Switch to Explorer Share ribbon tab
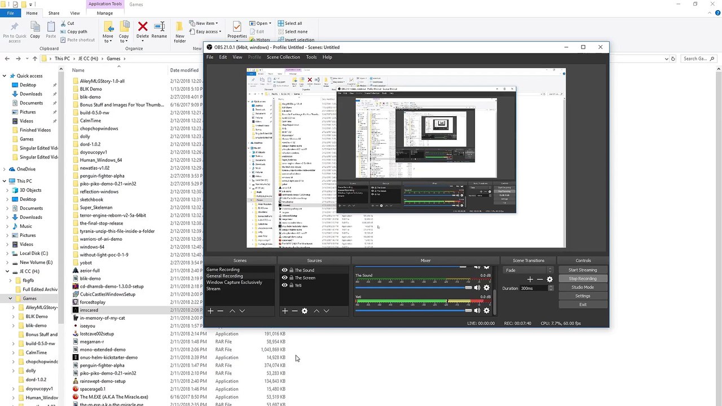The height and width of the screenshot is (406, 722). [54, 13]
